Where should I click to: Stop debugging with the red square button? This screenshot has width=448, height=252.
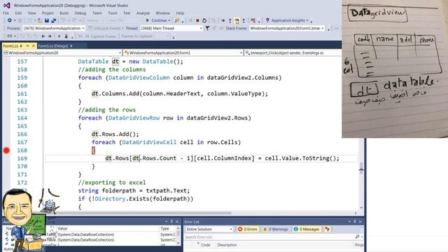point(197,20)
